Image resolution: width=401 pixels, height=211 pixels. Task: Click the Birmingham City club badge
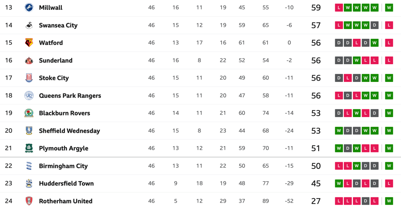(x=29, y=166)
